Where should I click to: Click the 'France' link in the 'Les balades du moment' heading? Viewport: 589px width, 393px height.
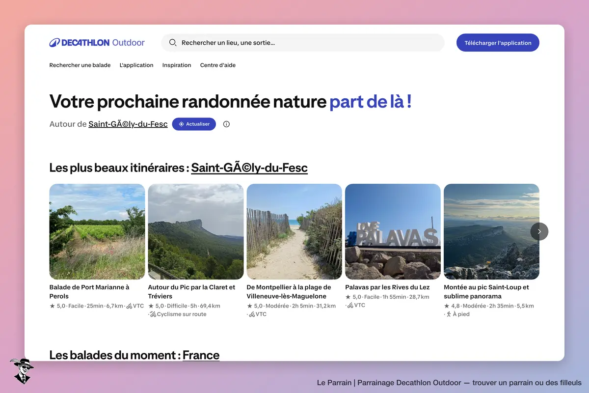201,355
